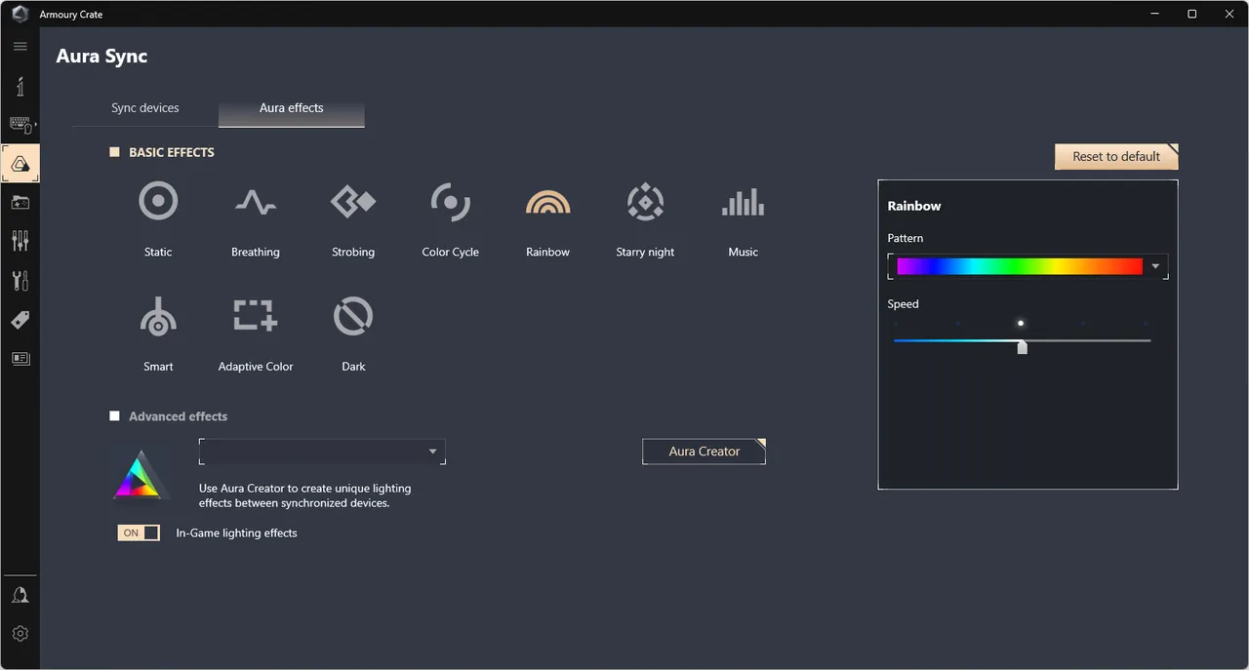Open the hamburger menu in sidebar
The width and height of the screenshot is (1249, 670).
(20, 47)
